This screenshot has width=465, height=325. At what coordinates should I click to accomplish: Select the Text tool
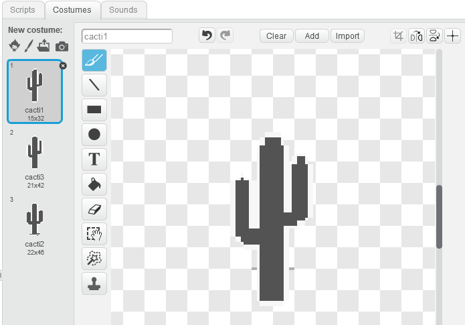point(94,159)
